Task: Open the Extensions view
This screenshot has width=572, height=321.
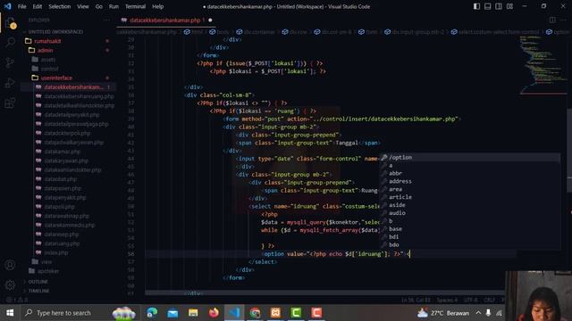Action: (x=10, y=103)
